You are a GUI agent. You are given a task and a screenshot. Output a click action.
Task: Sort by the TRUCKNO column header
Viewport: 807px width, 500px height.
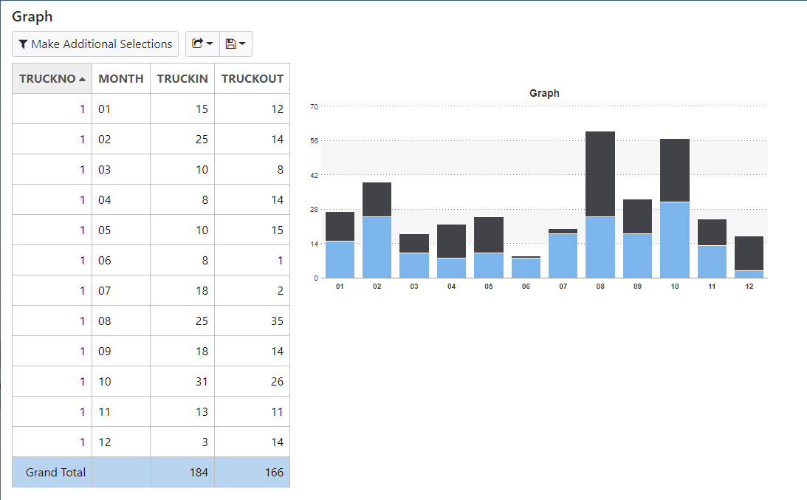[x=52, y=78]
